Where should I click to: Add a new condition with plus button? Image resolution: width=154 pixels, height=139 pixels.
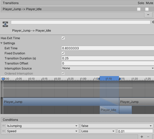[x=142, y=137]
